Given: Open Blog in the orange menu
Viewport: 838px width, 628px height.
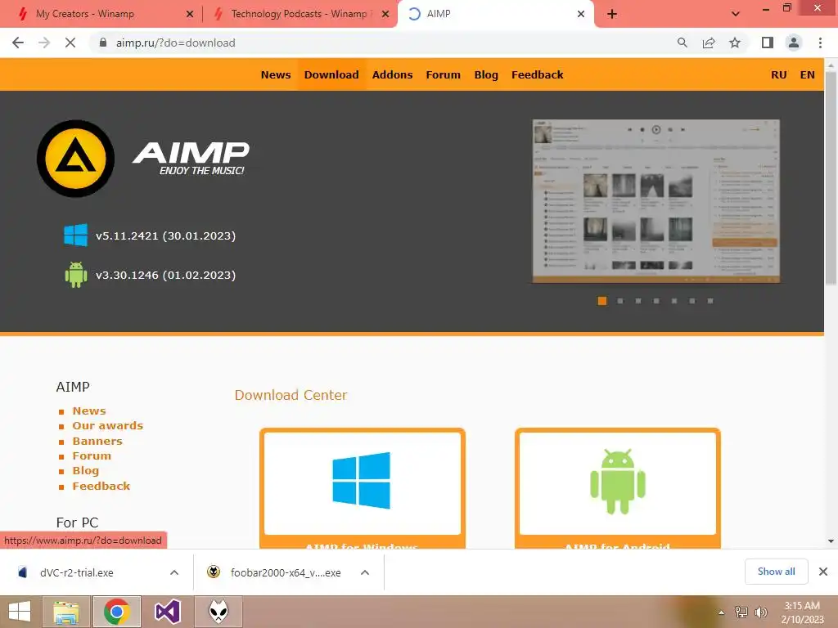Looking at the screenshot, I should click(486, 74).
